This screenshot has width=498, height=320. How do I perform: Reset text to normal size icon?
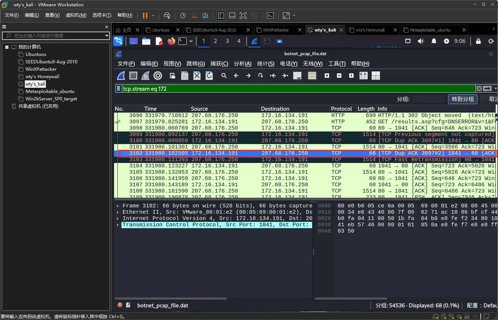click(x=351, y=76)
